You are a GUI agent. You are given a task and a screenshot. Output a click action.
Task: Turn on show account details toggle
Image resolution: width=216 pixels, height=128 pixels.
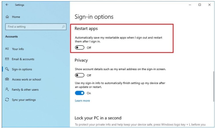pos(80,75)
